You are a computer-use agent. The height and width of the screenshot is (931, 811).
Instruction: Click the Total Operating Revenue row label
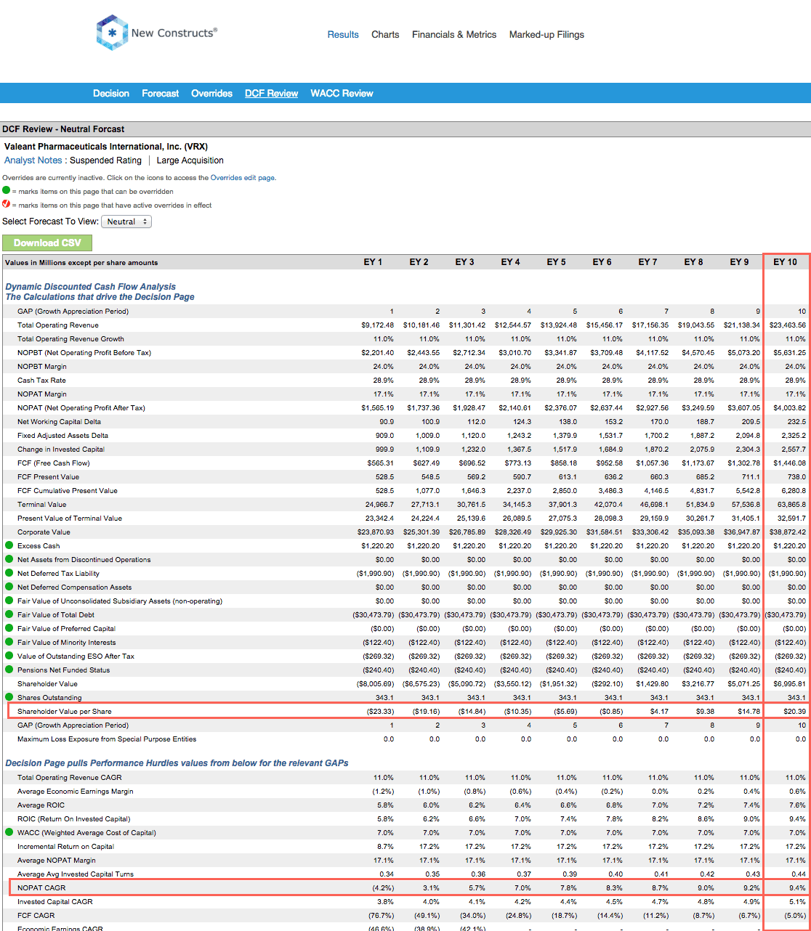pyautogui.click(x=58, y=325)
